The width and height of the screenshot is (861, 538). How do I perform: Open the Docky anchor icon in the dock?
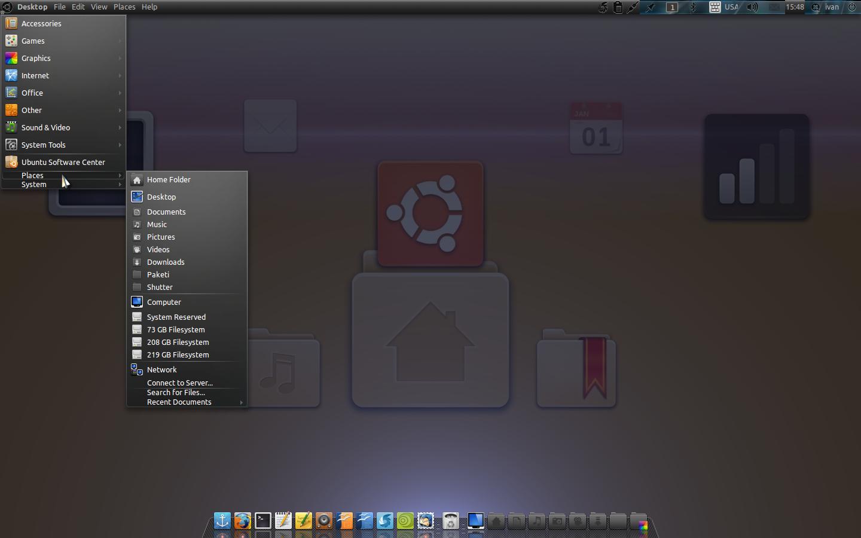pos(222,521)
